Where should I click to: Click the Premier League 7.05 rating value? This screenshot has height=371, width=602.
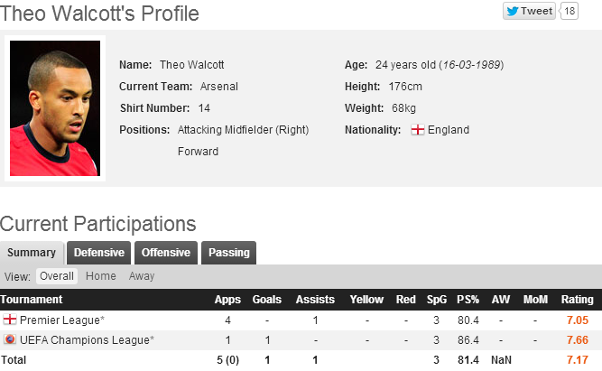pos(578,320)
